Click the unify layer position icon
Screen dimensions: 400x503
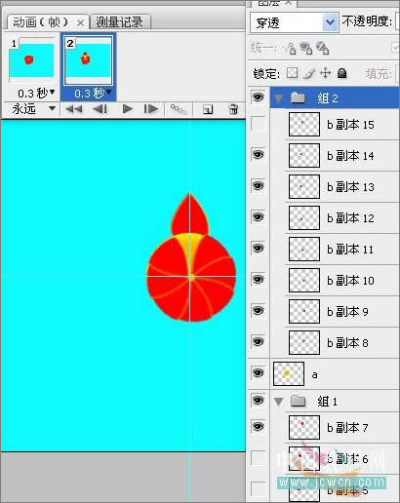[290, 49]
